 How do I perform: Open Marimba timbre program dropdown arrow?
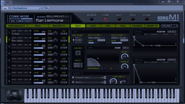(x=30, y=38)
